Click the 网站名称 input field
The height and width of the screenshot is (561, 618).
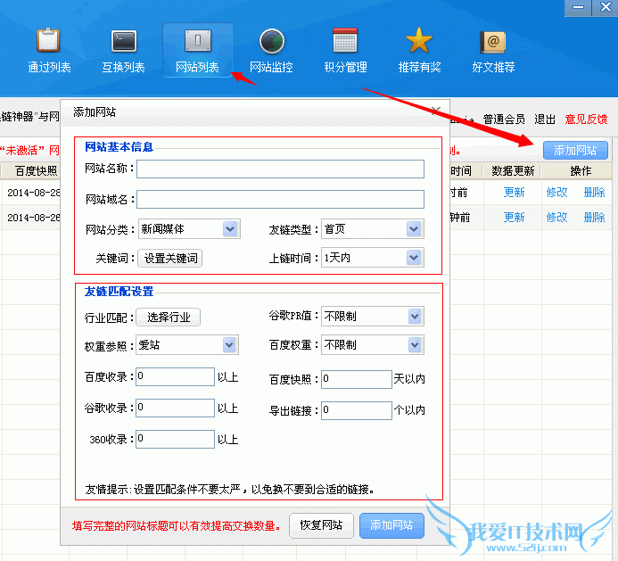280,169
